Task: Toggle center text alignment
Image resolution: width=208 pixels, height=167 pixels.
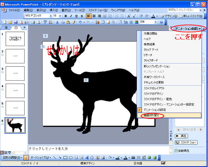Action: point(94,16)
